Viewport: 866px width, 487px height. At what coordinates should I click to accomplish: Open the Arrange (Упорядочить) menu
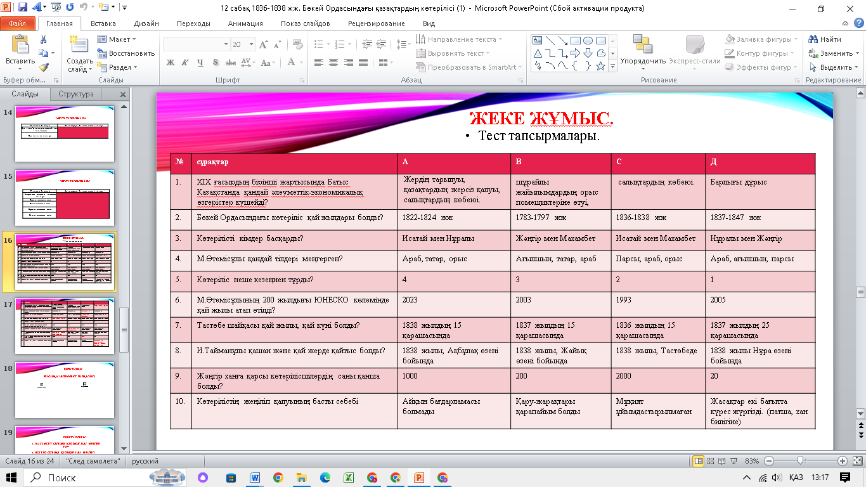(x=643, y=52)
